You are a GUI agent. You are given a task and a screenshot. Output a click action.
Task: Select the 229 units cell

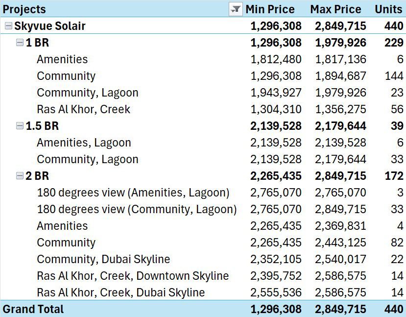coord(394,43)
